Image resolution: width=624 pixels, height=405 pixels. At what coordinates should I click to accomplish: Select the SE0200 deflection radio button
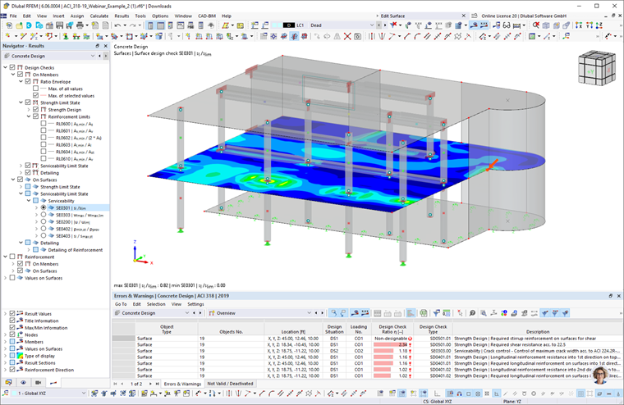(44, 222)
